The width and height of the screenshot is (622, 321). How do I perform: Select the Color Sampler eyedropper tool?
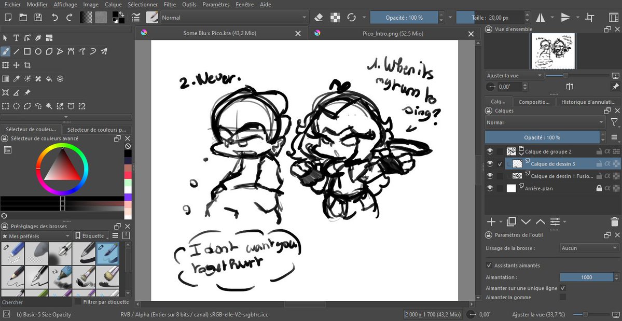tap(16, 79)
